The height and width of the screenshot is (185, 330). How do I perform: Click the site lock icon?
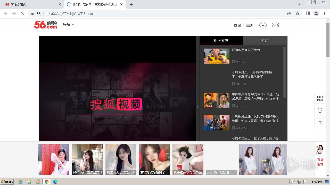32,14
